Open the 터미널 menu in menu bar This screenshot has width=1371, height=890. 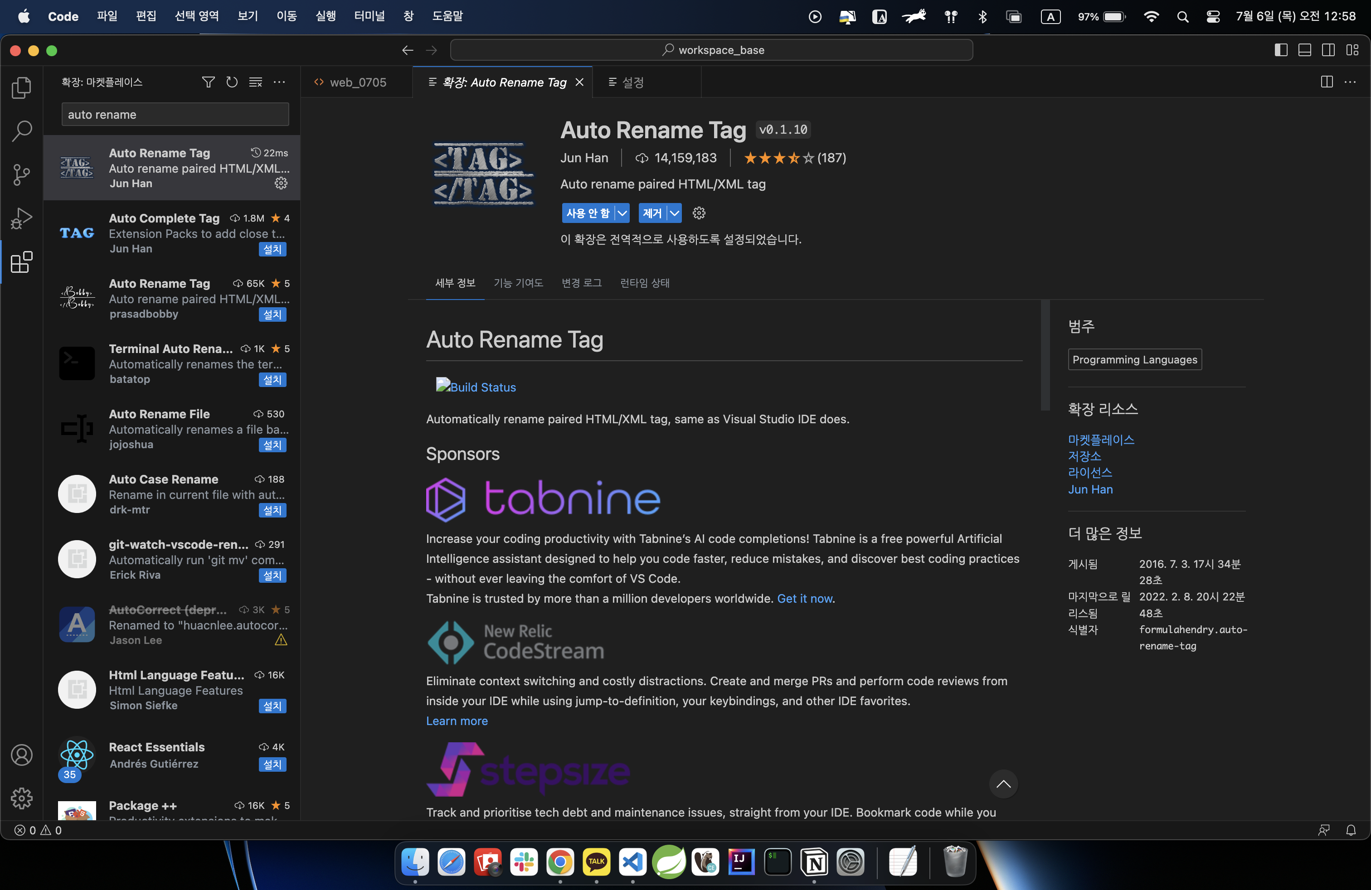(x=369, y=16)
